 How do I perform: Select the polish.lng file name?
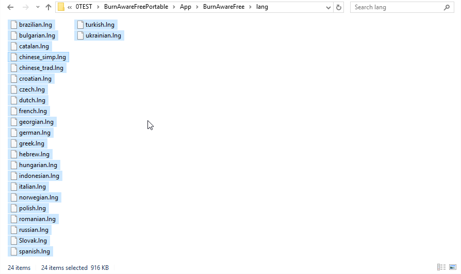pos(32,208)
